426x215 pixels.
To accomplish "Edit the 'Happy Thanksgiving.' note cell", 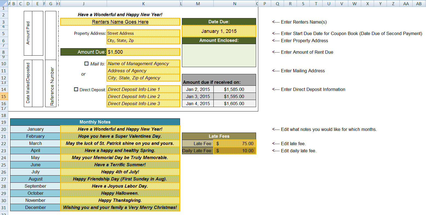I will click(x=120, y=200).
